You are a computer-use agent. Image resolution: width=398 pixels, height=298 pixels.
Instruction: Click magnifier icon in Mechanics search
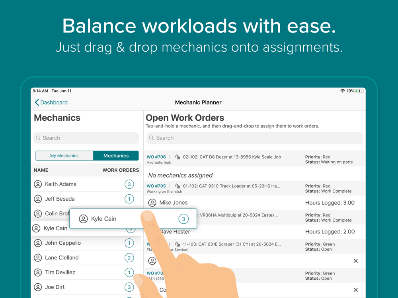(x=38, y=138)
